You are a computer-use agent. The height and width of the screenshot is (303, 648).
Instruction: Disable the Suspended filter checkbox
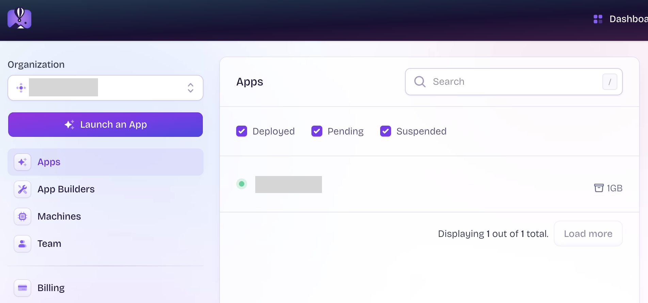coord(386,131)
